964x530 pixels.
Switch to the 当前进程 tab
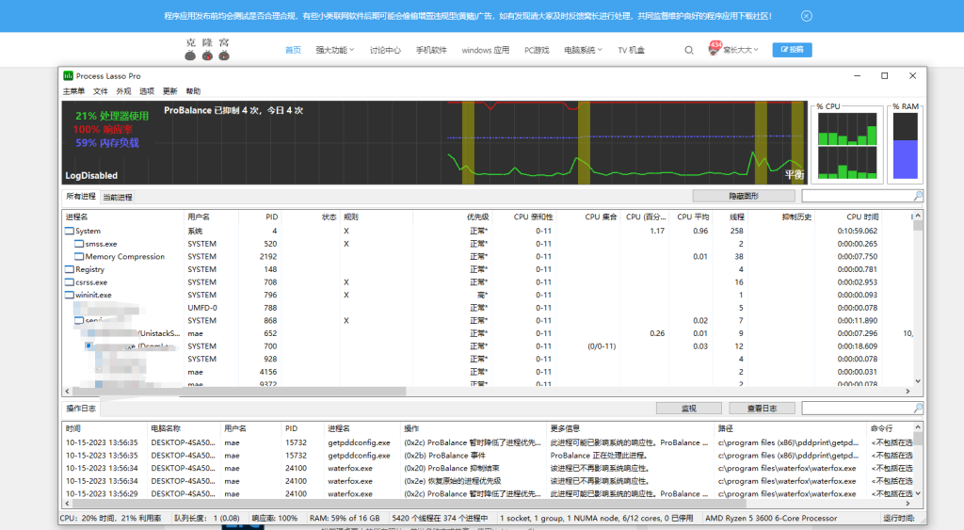click(x=118, y=197)
